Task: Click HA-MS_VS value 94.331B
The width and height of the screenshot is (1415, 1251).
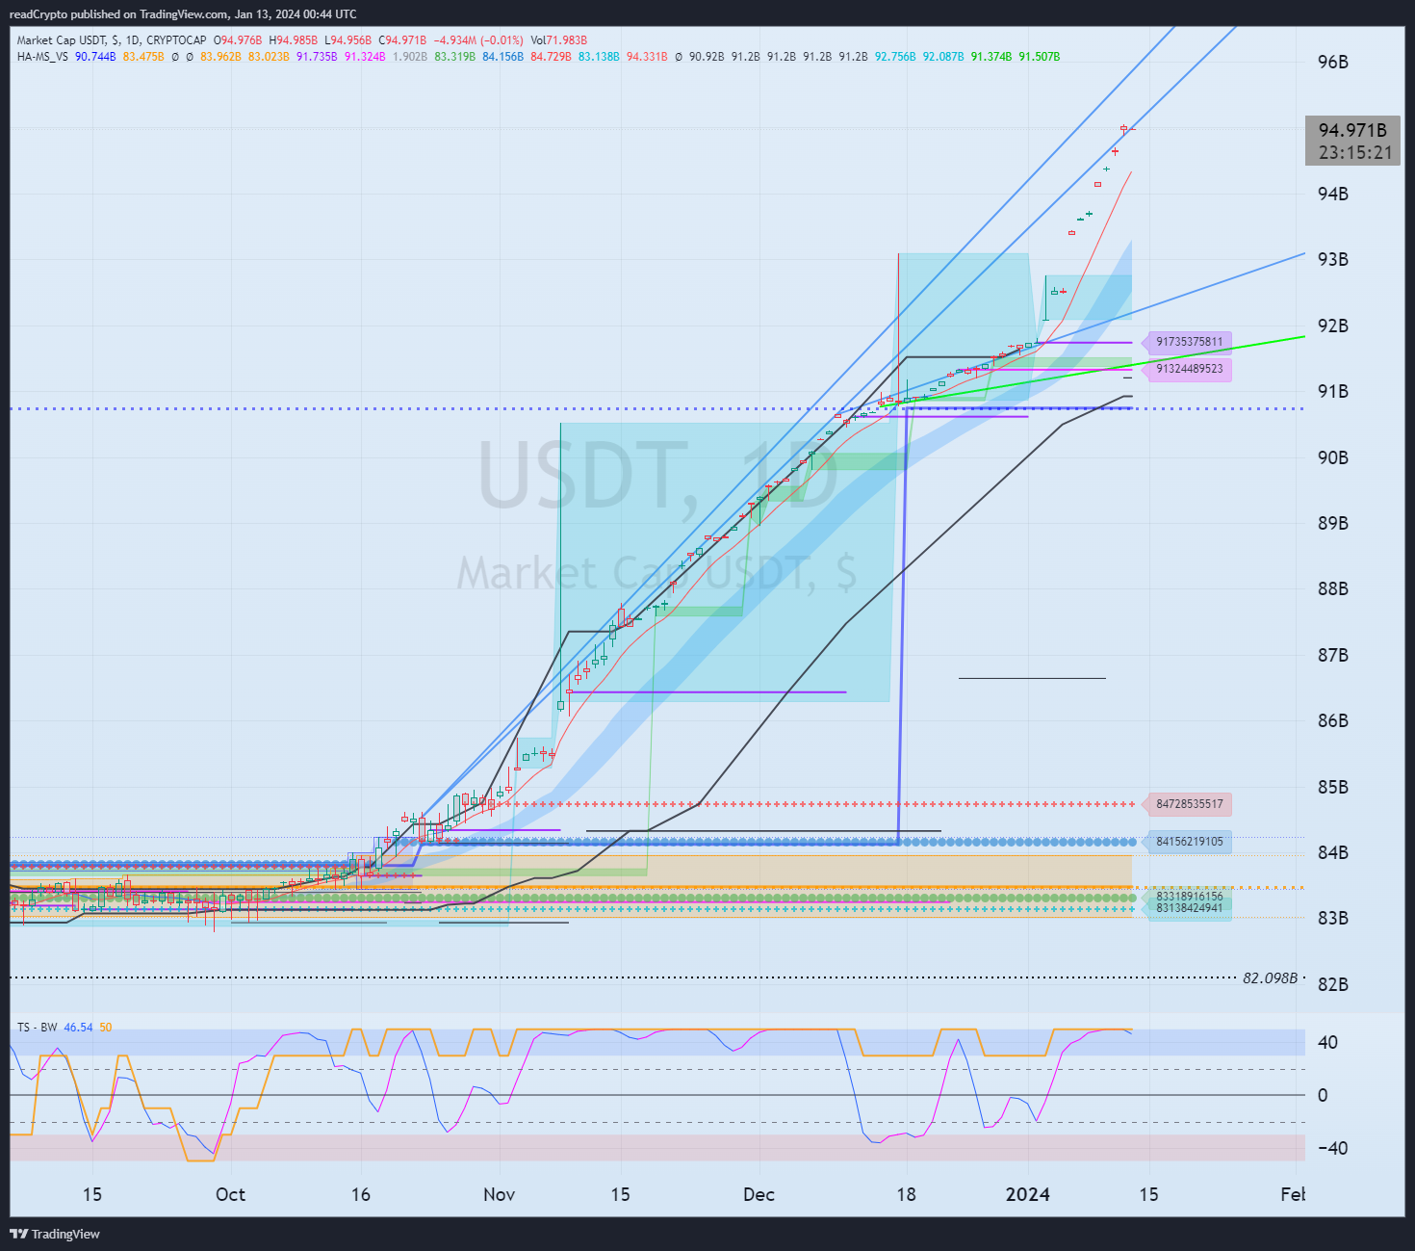Action: [647, 57]
